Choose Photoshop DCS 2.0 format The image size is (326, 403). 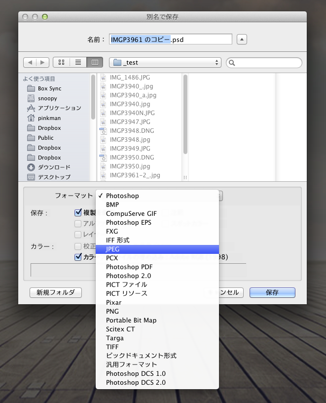click(x=157, y=382)
